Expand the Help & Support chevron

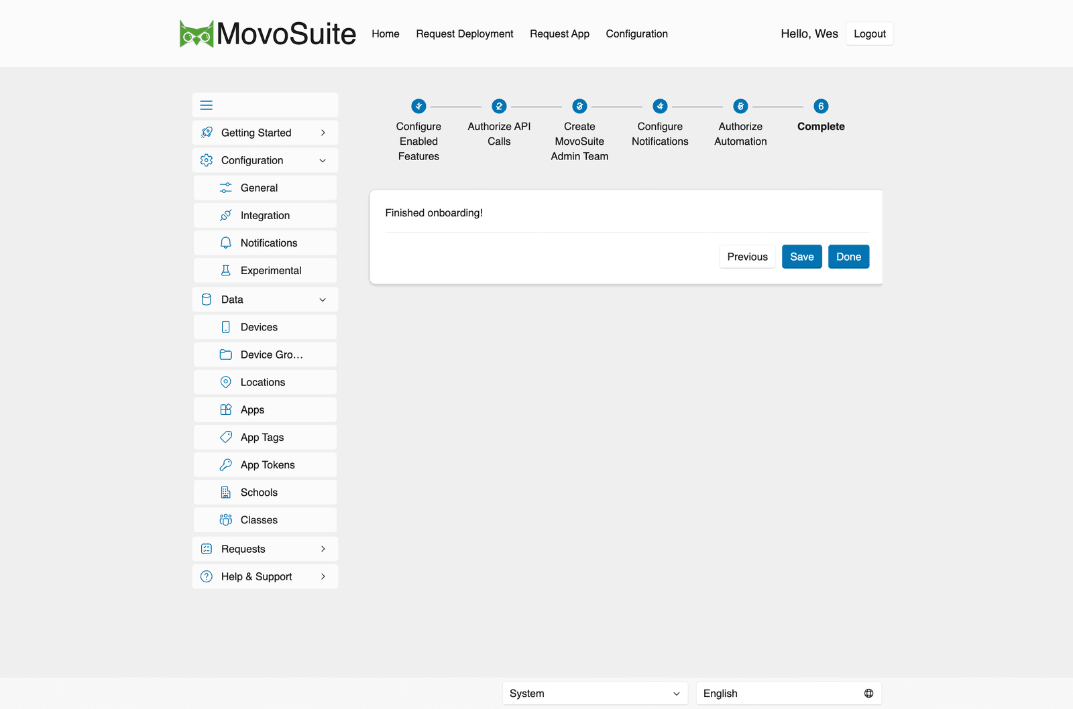323,576
